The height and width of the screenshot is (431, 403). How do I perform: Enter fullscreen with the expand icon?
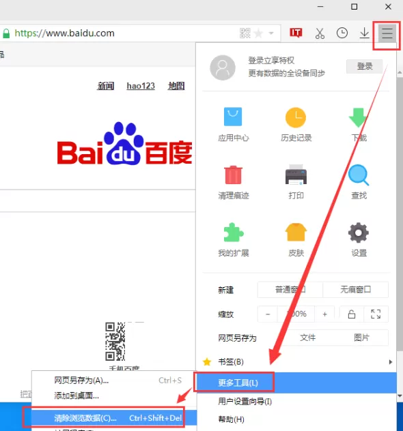pos(376,314)
